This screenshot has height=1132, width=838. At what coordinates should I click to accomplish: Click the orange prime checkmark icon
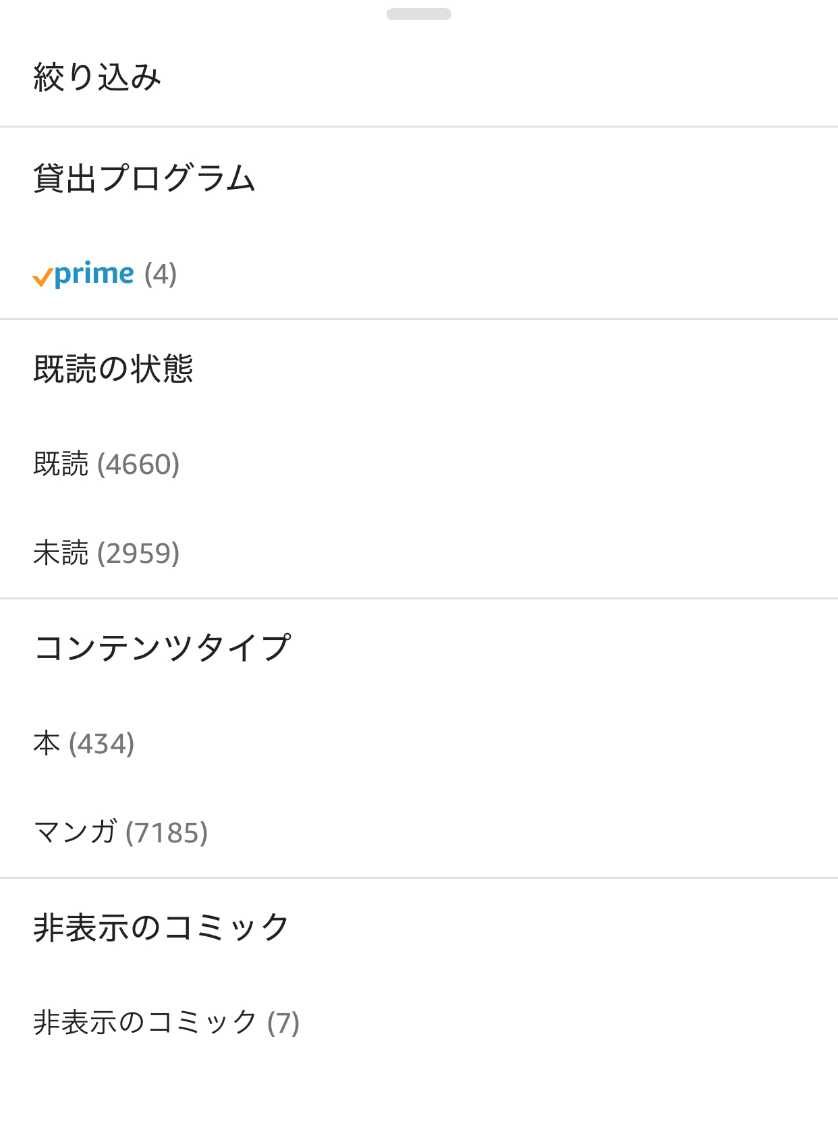point(43,277)
